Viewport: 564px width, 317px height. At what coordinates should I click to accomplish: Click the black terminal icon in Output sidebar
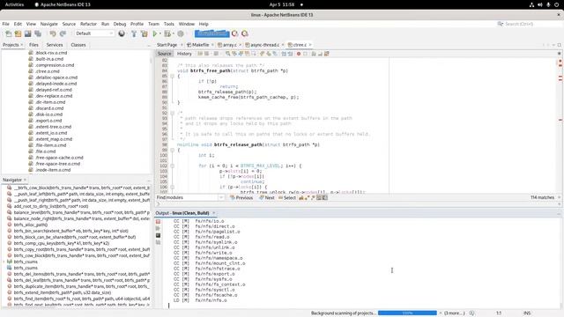(x=158, y=235)
